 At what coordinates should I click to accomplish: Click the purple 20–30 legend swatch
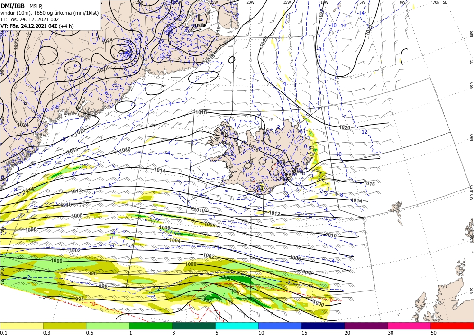[366, 326]
